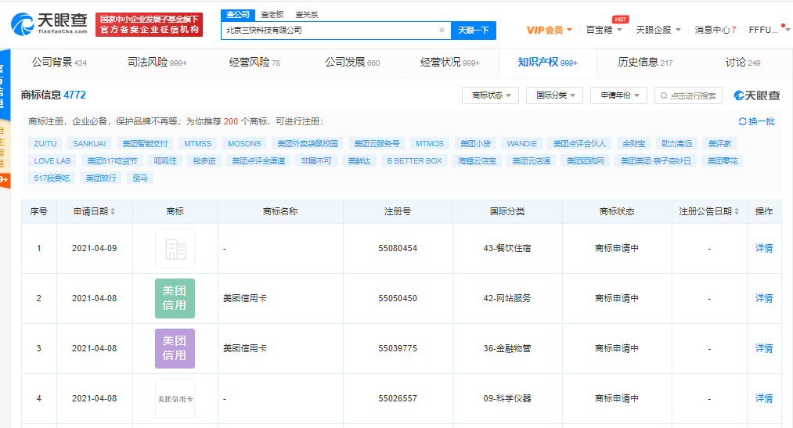Screen dimensions: 793x428
Task: Click the 换一批 refresh icon
Action: pos(742,121)
